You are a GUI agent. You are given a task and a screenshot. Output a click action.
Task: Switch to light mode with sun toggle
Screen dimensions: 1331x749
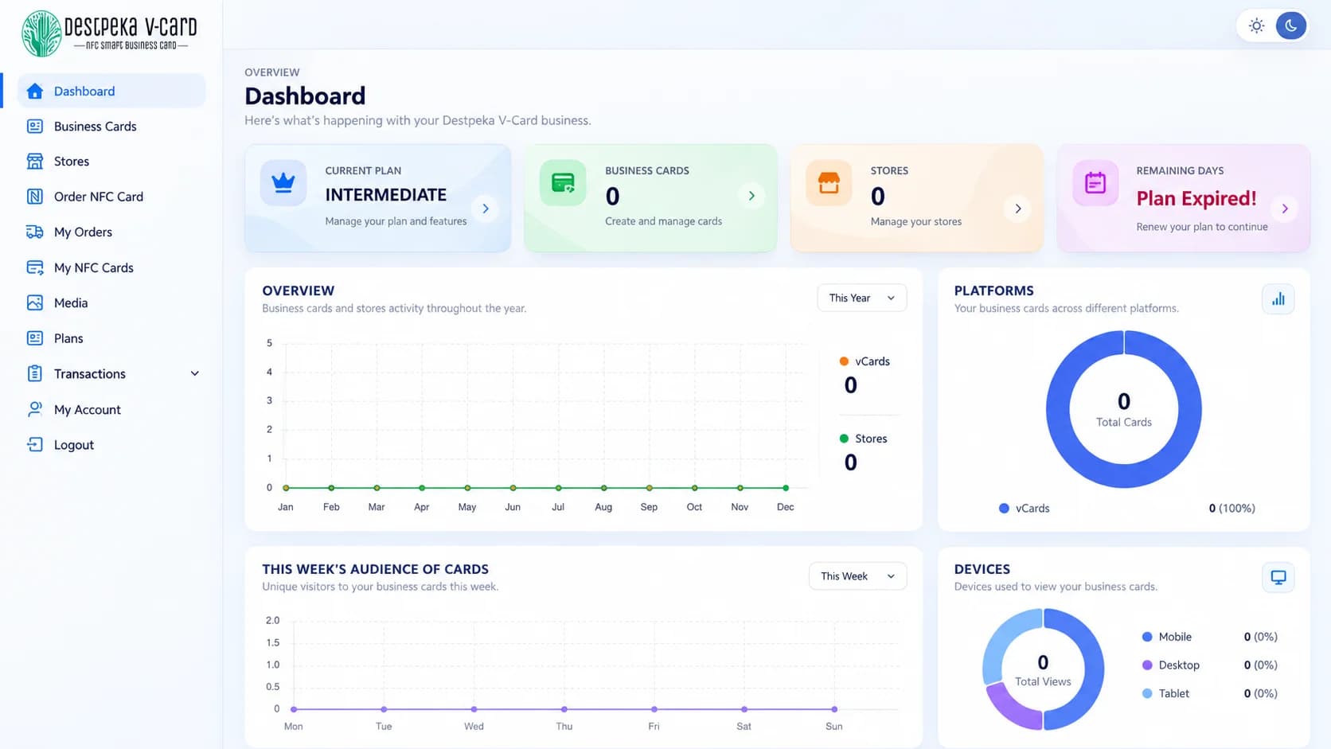pos(1256,25)
